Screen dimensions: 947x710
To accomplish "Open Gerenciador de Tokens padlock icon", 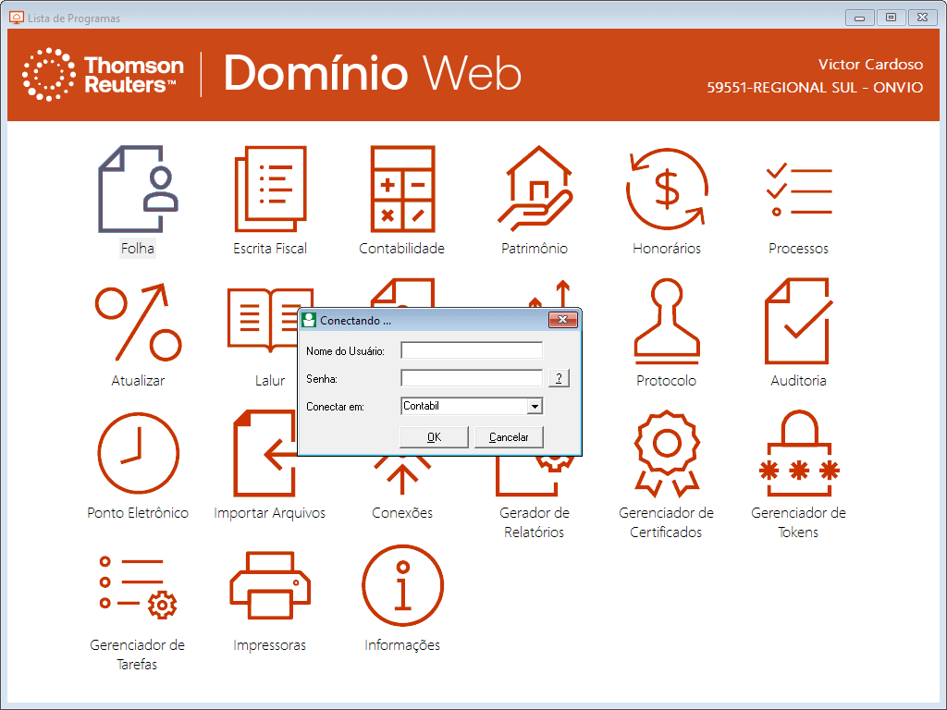I will pyautogui.click(x=799, y=454).
